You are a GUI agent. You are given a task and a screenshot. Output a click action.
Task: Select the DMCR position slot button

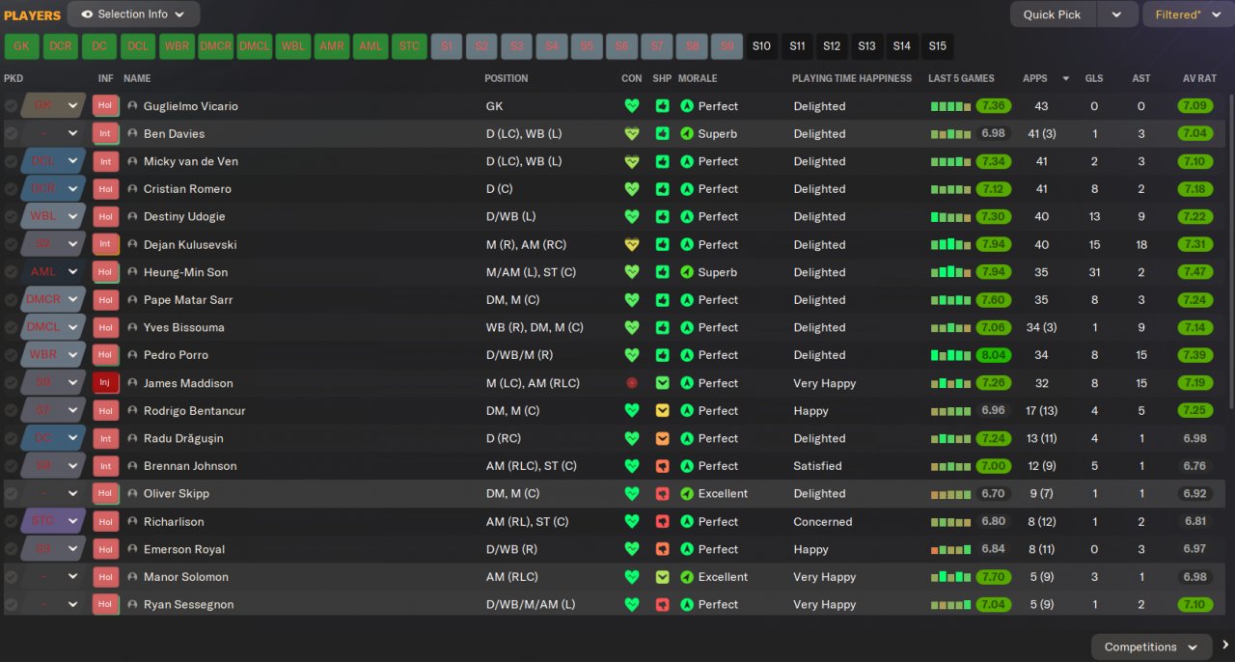pos(216,46)
